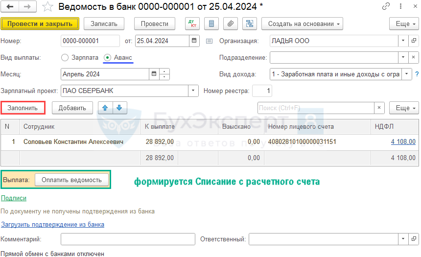Focus Номер реестра field
The image size is (421, 257).
(x=262, y=91)
